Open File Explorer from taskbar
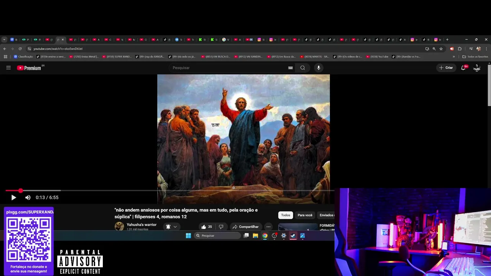Viewport: 491px width, 276px height. pyautogui.click(x=255, y=236)
